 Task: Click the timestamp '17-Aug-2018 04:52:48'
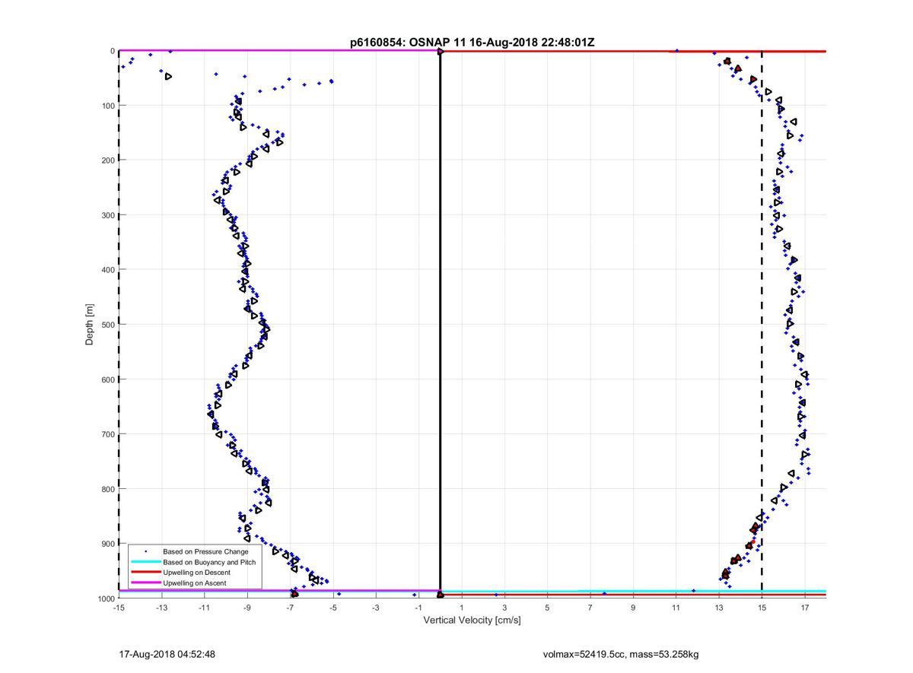[167, 654]
